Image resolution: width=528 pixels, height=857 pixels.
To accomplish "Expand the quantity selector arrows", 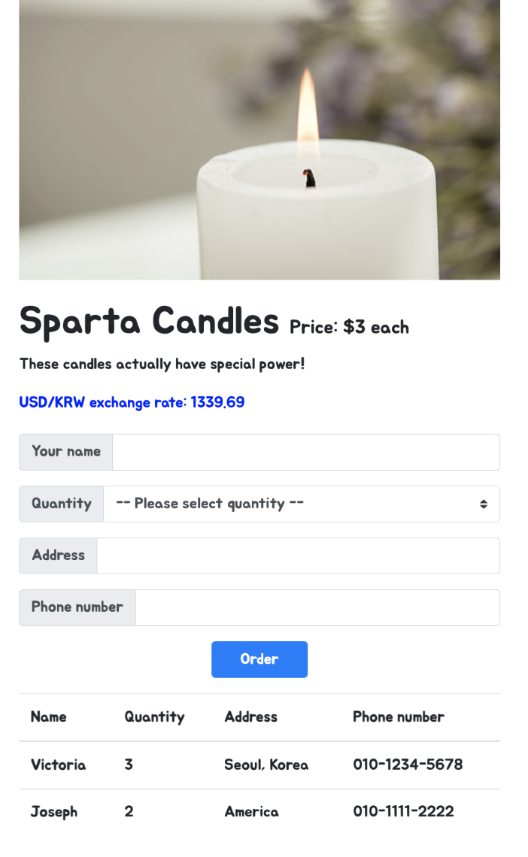I will 484,504.
